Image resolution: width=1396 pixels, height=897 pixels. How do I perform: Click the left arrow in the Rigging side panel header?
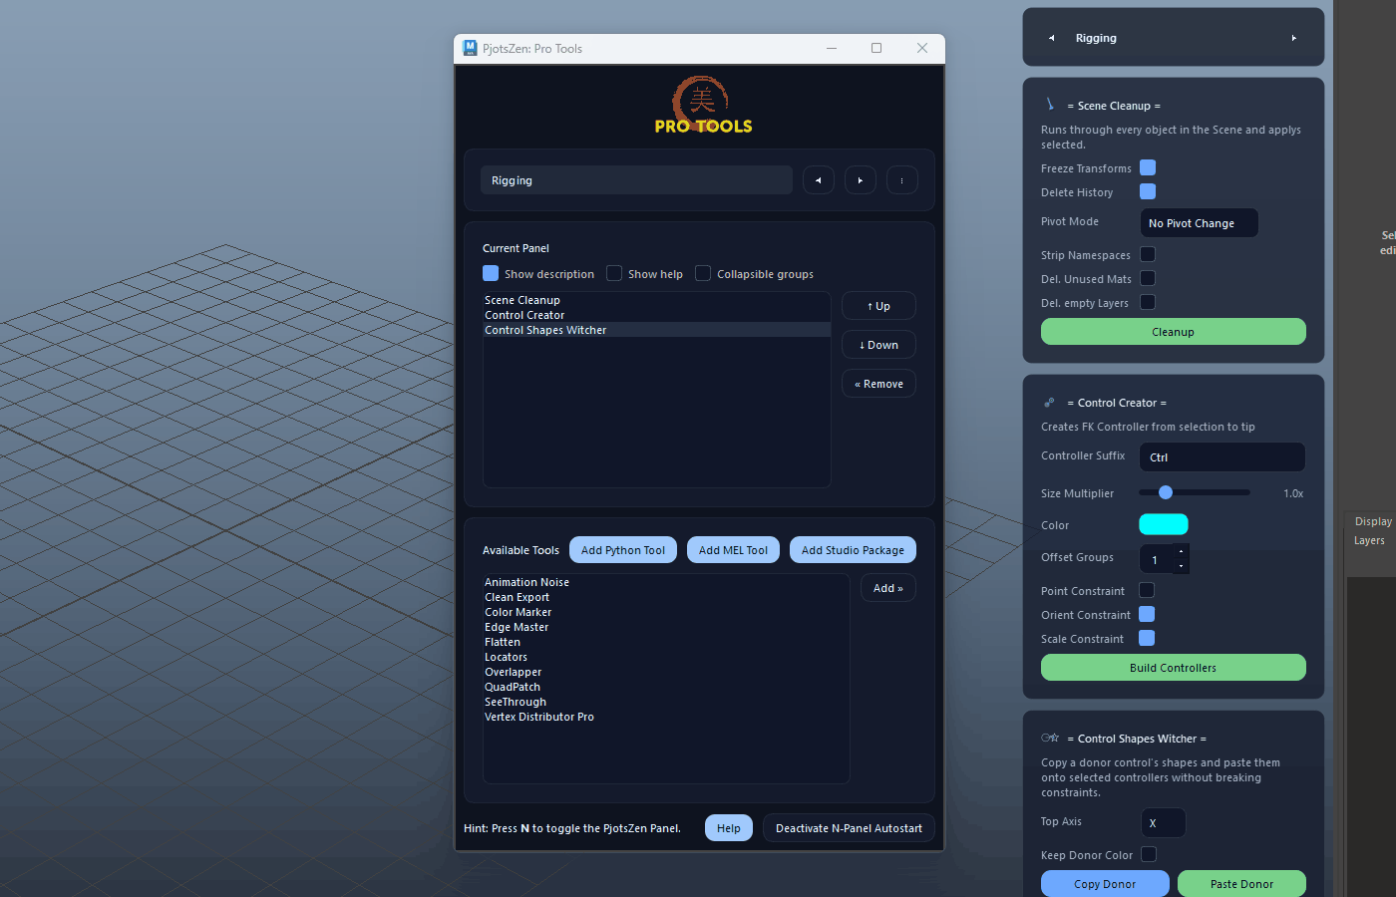(1051, 38)
